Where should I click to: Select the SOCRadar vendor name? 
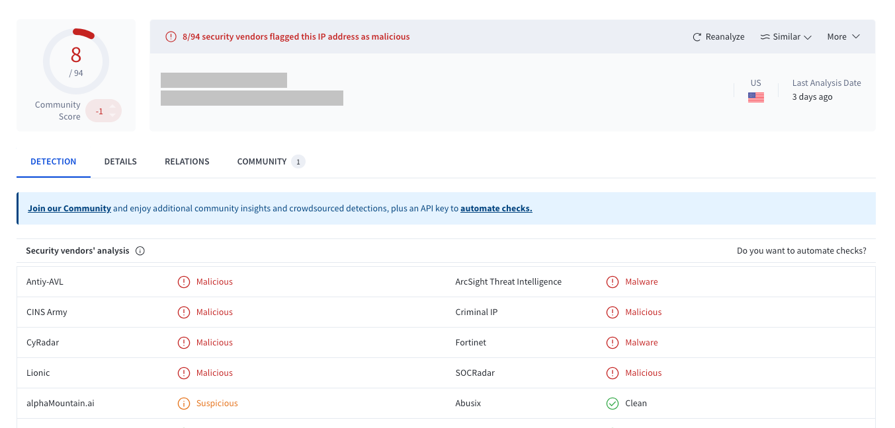(x=475, y=373)
